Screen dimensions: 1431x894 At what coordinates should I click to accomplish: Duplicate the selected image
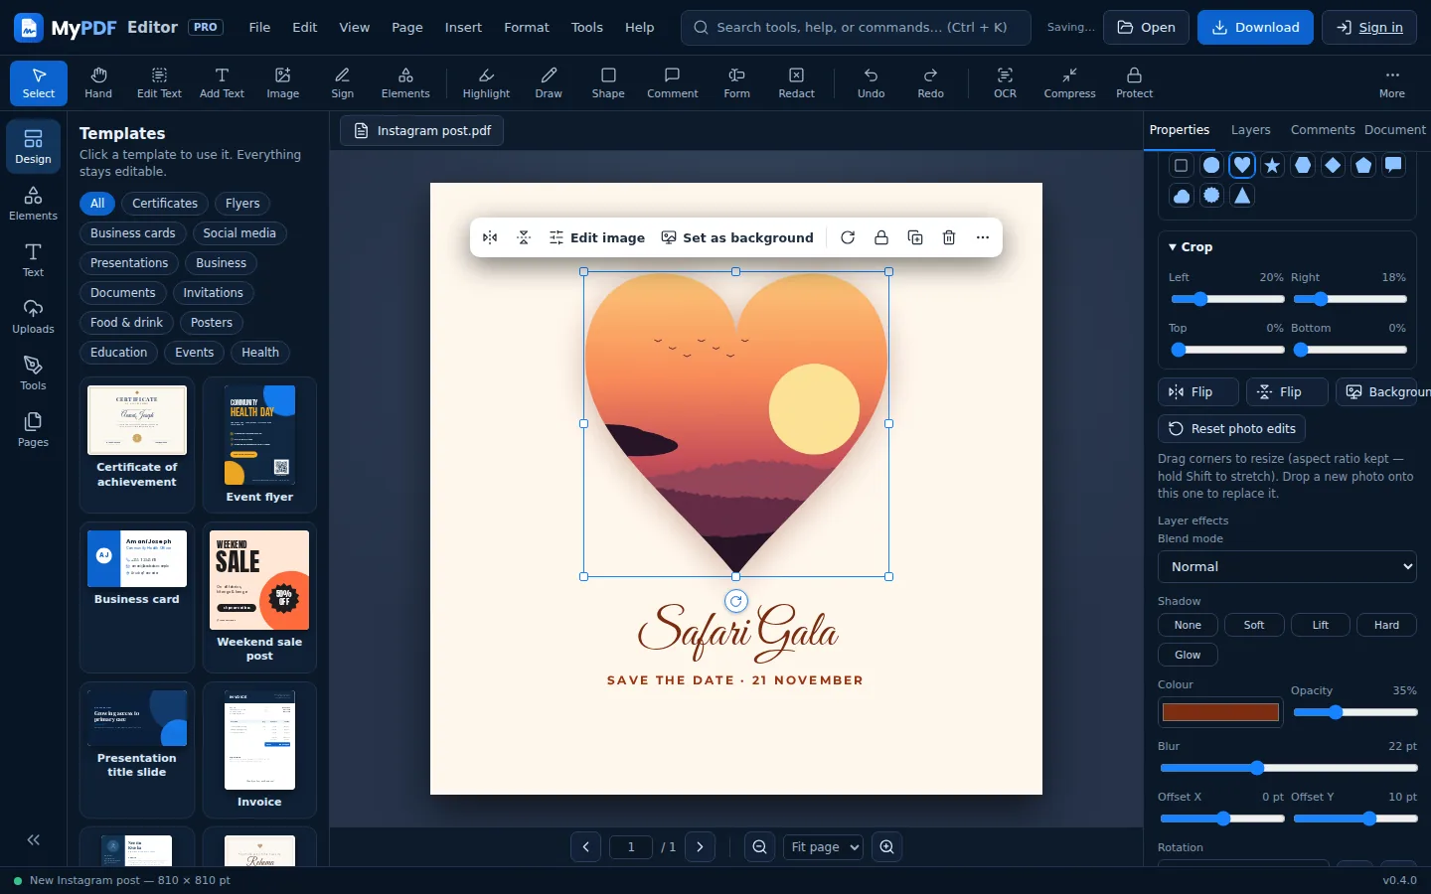pyautogui.click(x=915, y=237)
